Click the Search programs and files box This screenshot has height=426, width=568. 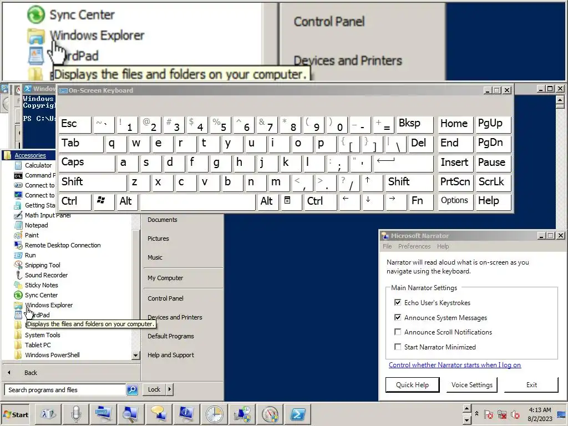(65, 390)
